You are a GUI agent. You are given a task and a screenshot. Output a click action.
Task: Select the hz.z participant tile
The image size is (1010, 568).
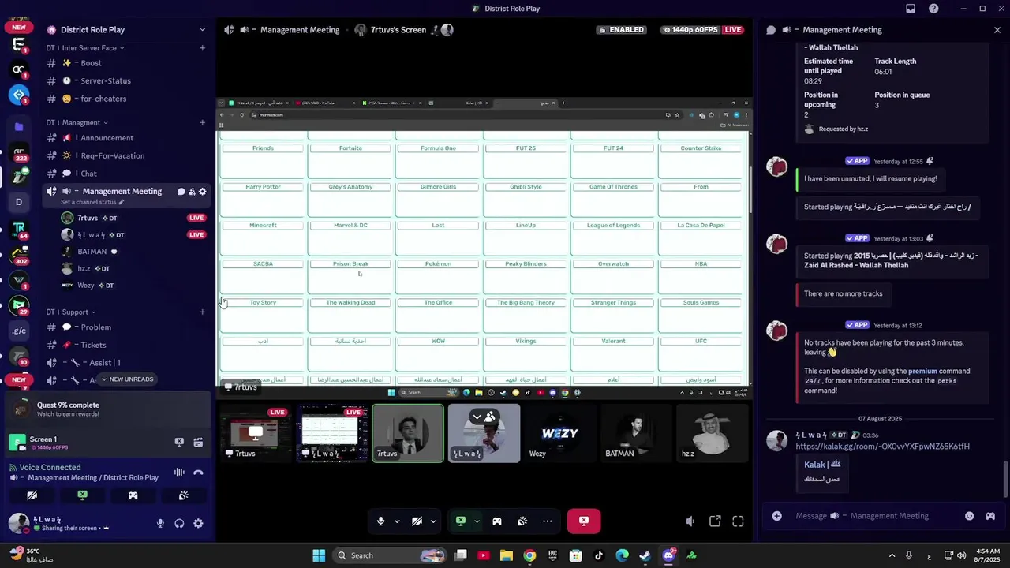click(713, 433)
